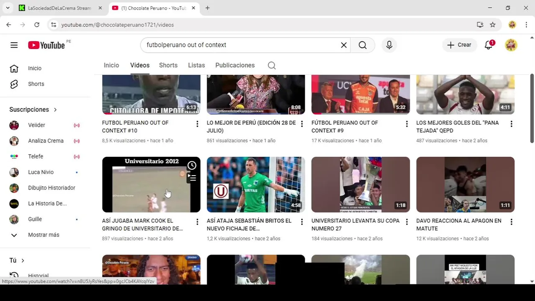This screenshot has width=535, height=301.
Task: Open options for APAGON EN MATUTE video
Action: point(511,222)
